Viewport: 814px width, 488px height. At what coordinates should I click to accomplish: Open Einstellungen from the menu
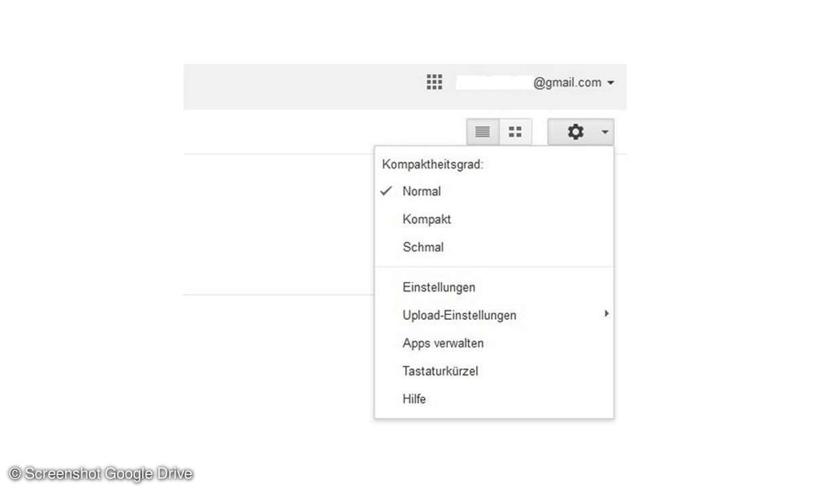point(494,287)
